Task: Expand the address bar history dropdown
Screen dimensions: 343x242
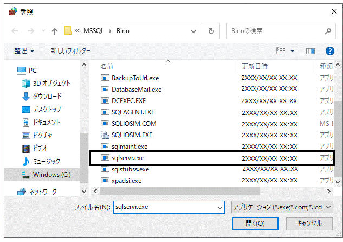Action: [193, 31]
